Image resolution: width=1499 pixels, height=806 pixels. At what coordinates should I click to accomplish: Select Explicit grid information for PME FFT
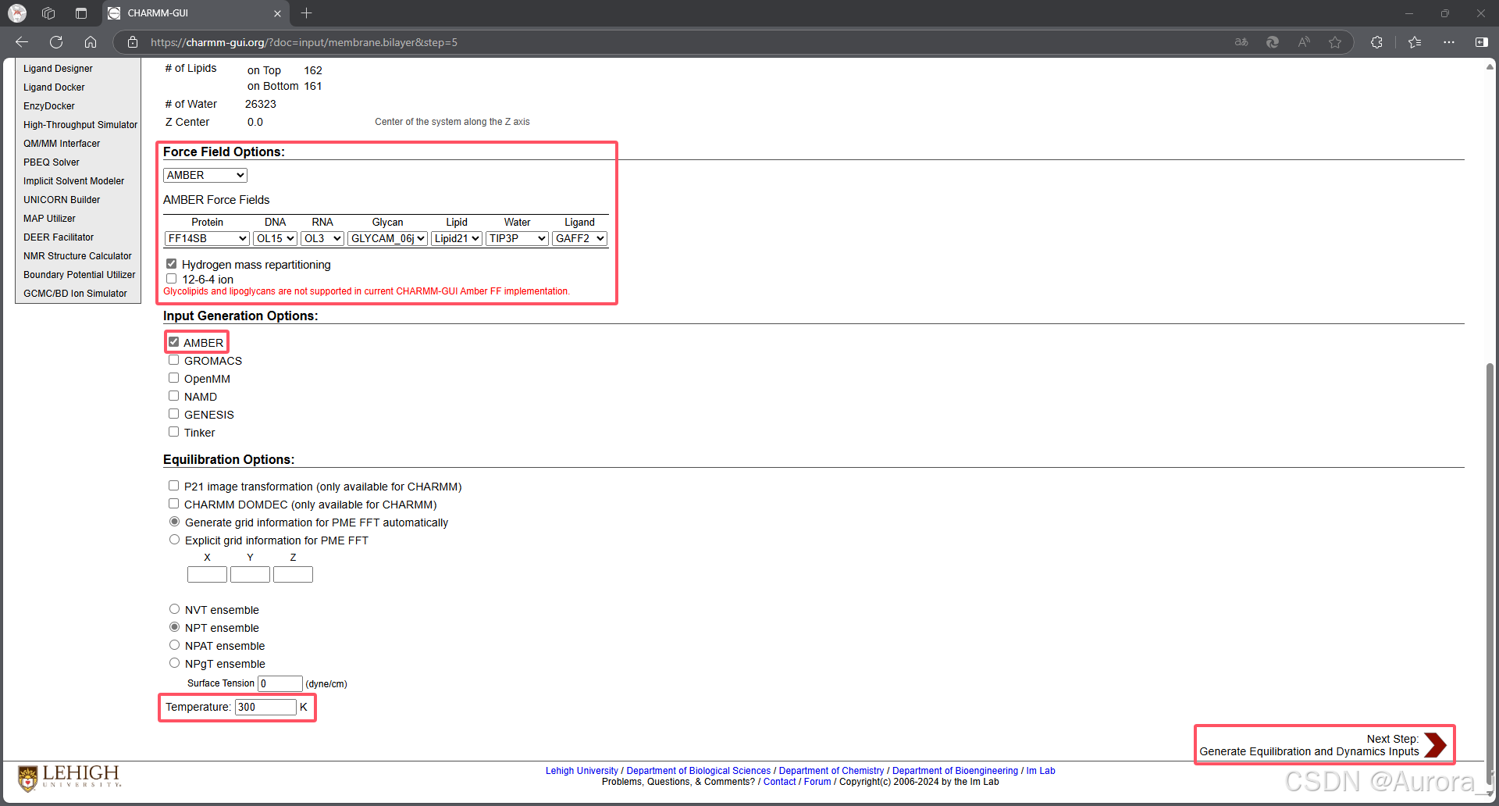tap(175, 540)
